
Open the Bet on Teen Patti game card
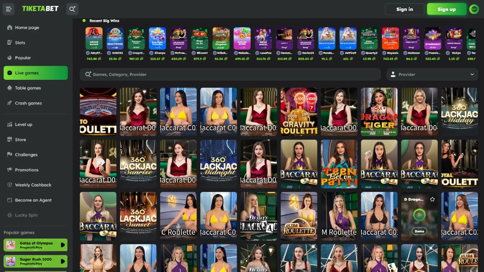pos(339,164)
